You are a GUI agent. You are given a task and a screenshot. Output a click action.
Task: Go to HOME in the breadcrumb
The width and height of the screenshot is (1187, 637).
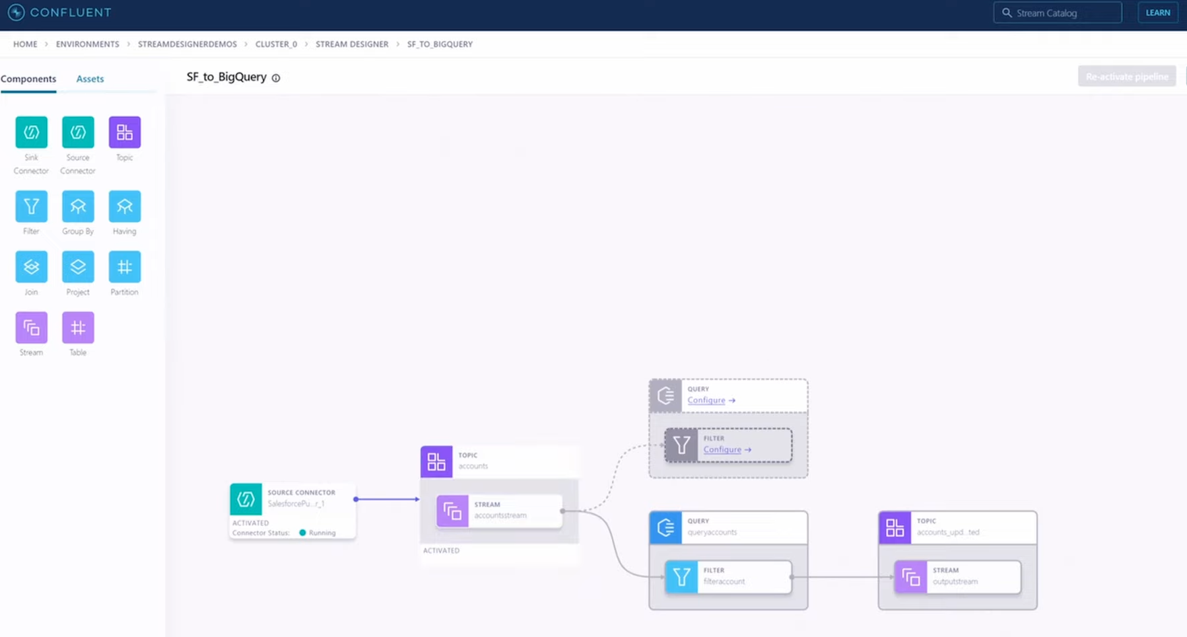[26, 44]
